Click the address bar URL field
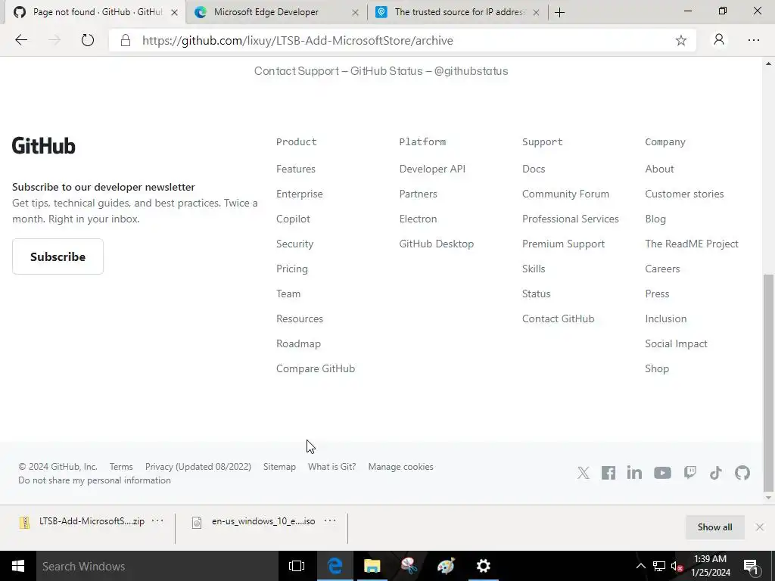The image size is (775, 581). (x=403, y=41)
